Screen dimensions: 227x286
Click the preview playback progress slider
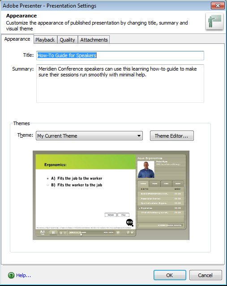point(90,232)
